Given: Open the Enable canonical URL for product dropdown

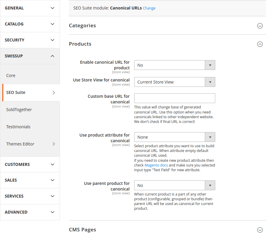Looking at the screenshot, I should click(175, 65).
